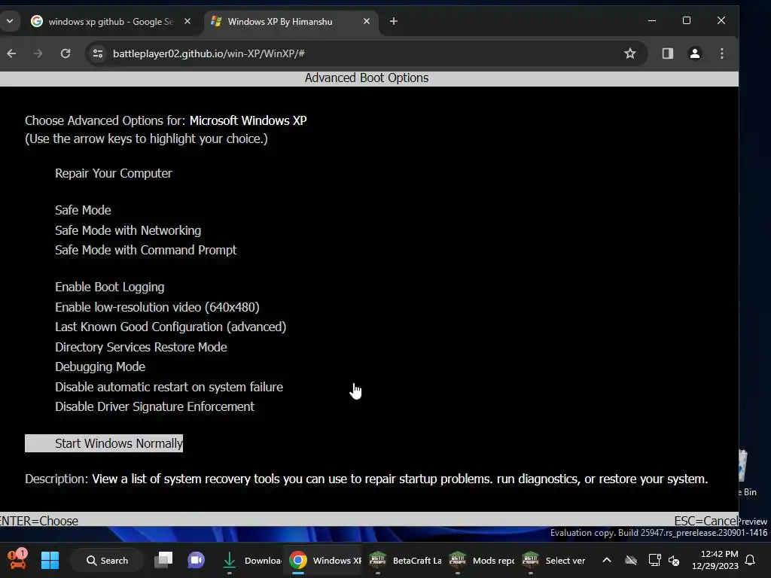Open Downloads app in taskbar
This screenshot has height=578, width=771.
click(x=251, y=560)
